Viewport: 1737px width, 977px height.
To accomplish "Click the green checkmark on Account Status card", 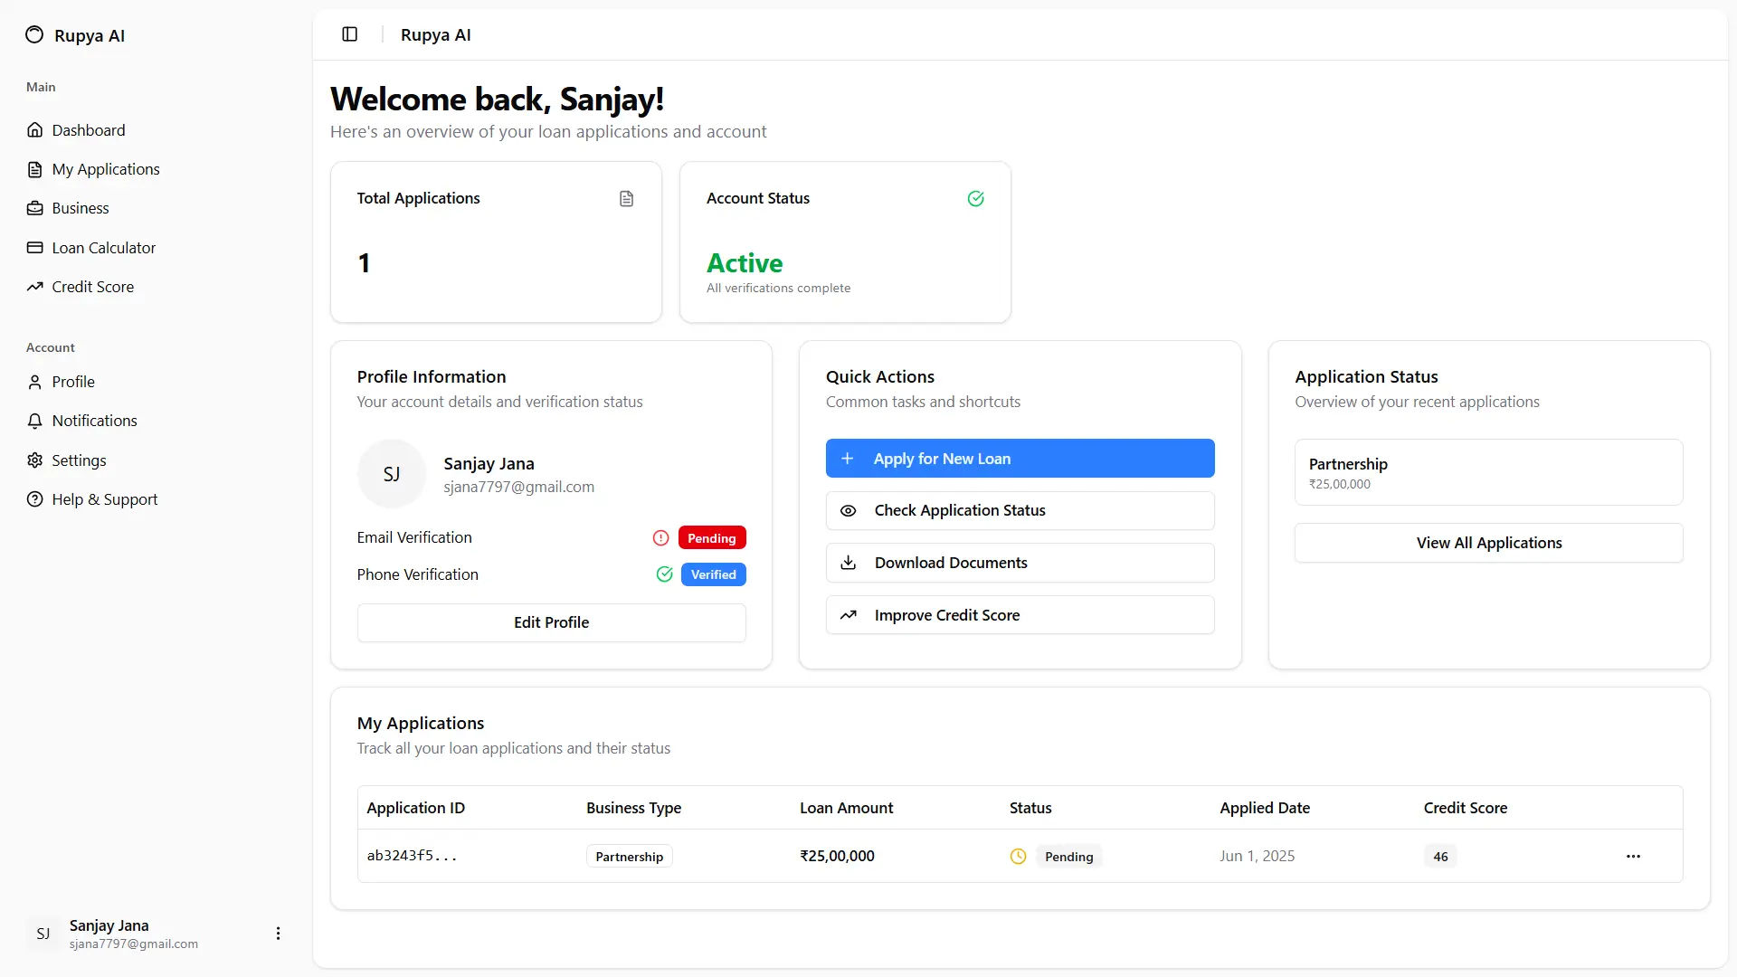I will pyautogui.click(x=975, y=198).
